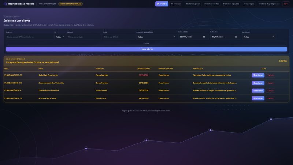
Task: Focus the Cidade filter input
Action: (x=84, y=37)
